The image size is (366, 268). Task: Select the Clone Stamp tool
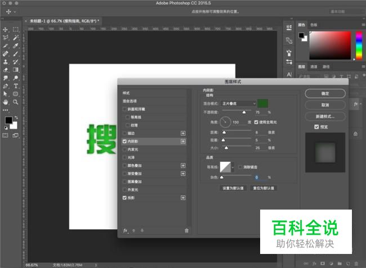point(5,62)
